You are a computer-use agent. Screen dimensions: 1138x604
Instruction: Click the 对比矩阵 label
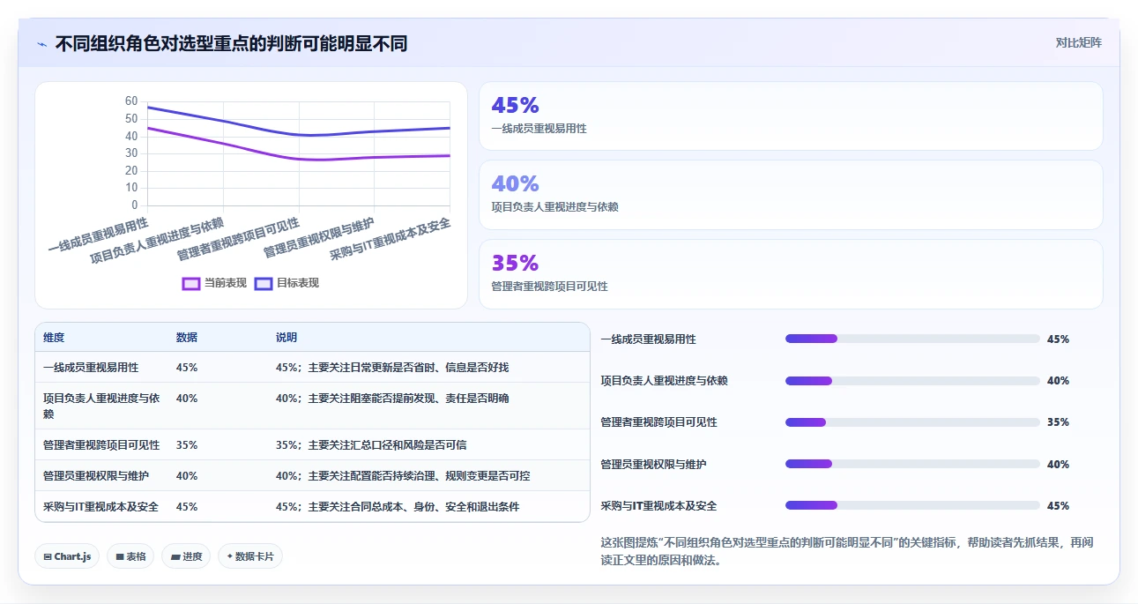pyautogui.click(x=1079, y=42)
